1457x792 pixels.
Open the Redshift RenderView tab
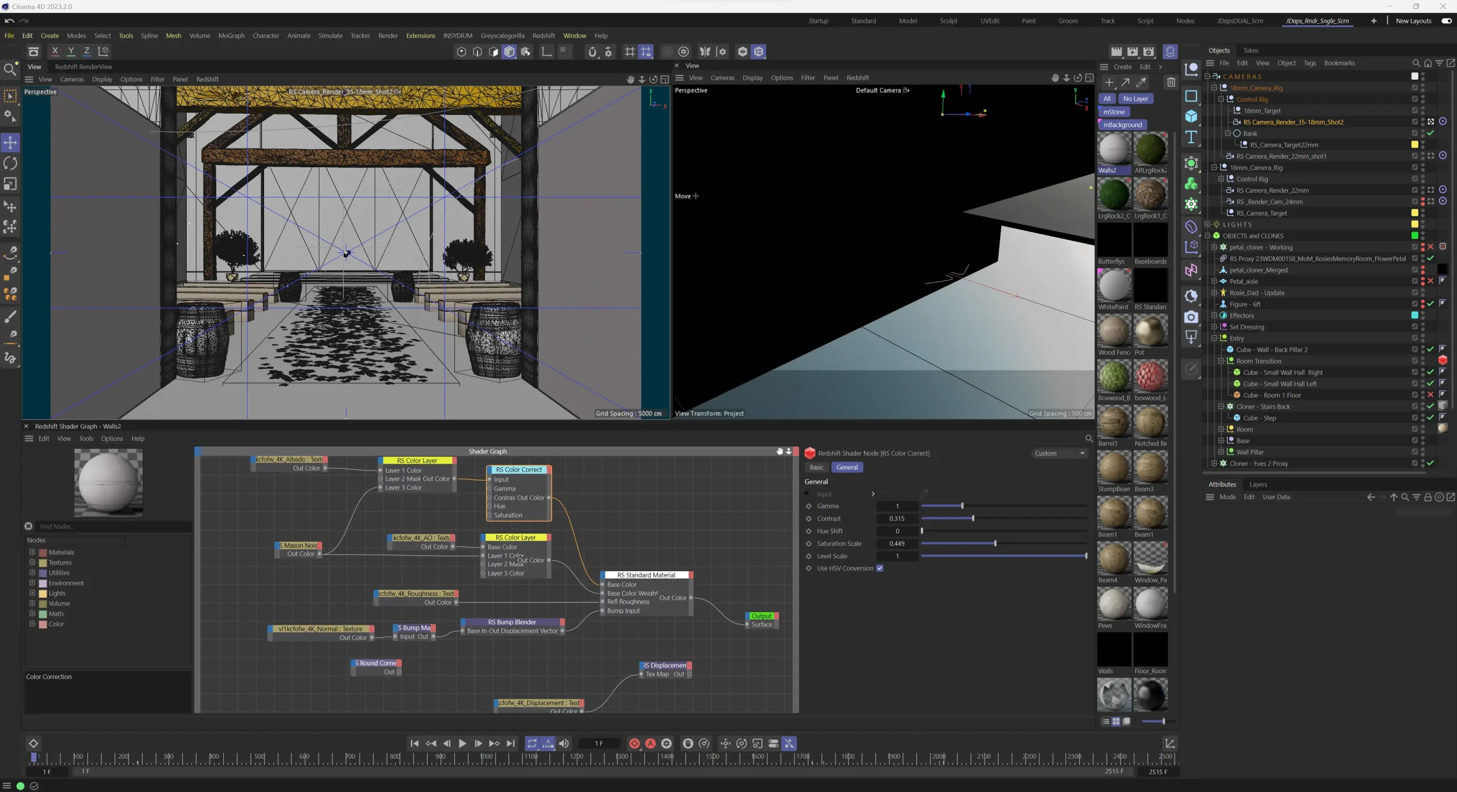(x=84, y=67)
